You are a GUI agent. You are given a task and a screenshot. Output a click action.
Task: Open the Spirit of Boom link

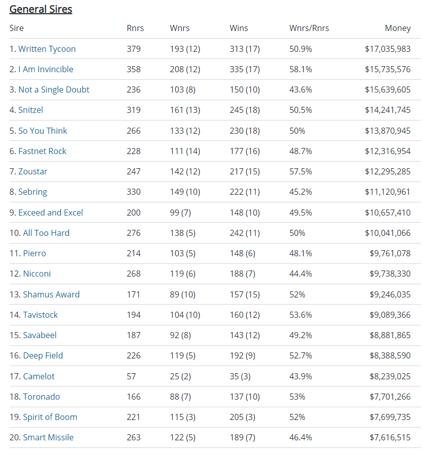point(50,417)
